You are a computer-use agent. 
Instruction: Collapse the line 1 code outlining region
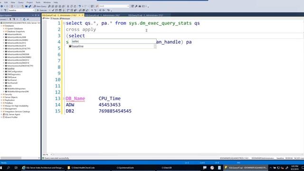point(64,23)
